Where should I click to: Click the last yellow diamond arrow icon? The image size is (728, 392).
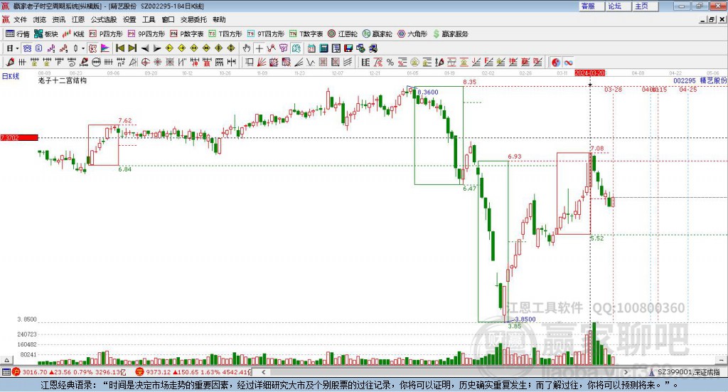click(x=231, y=48)
